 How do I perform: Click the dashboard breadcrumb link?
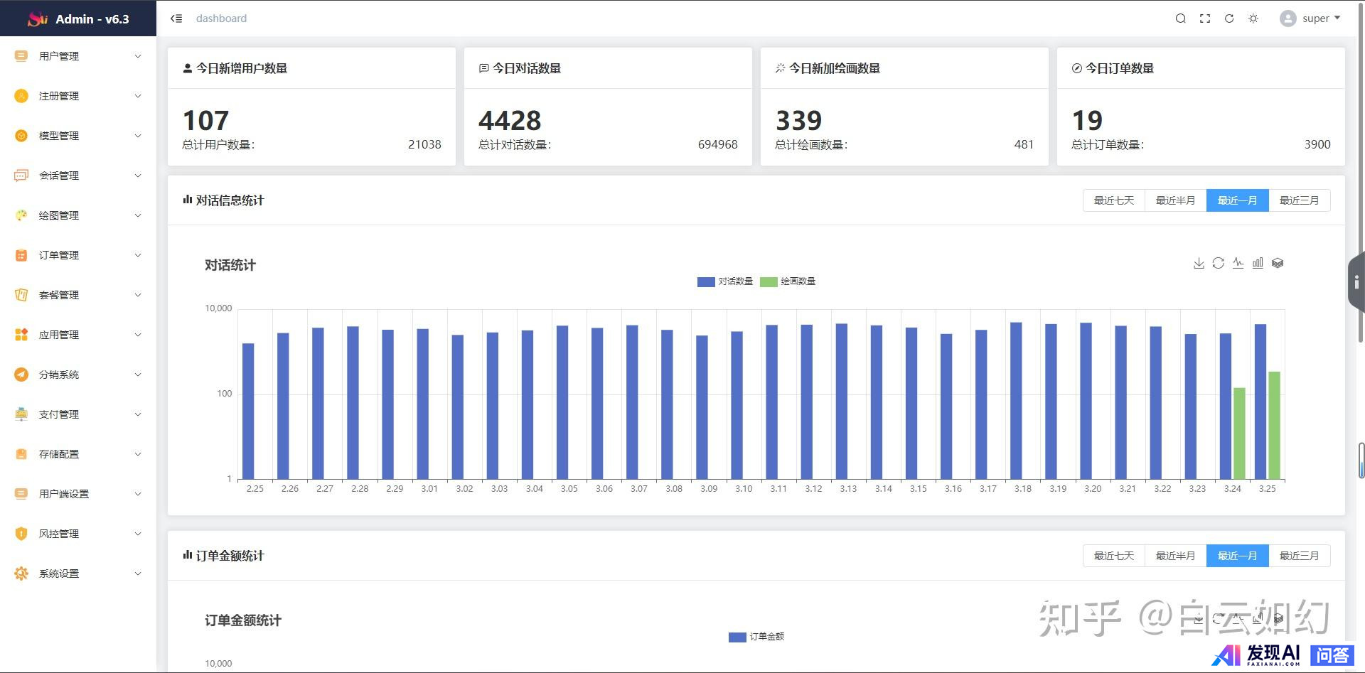(x=221, y=18)
